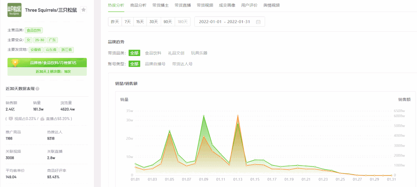Screen dimensions: 417x187
Task: Click the video icon beside 视频占0.23%
Action: pyautogui.click(x=11, y=119)
